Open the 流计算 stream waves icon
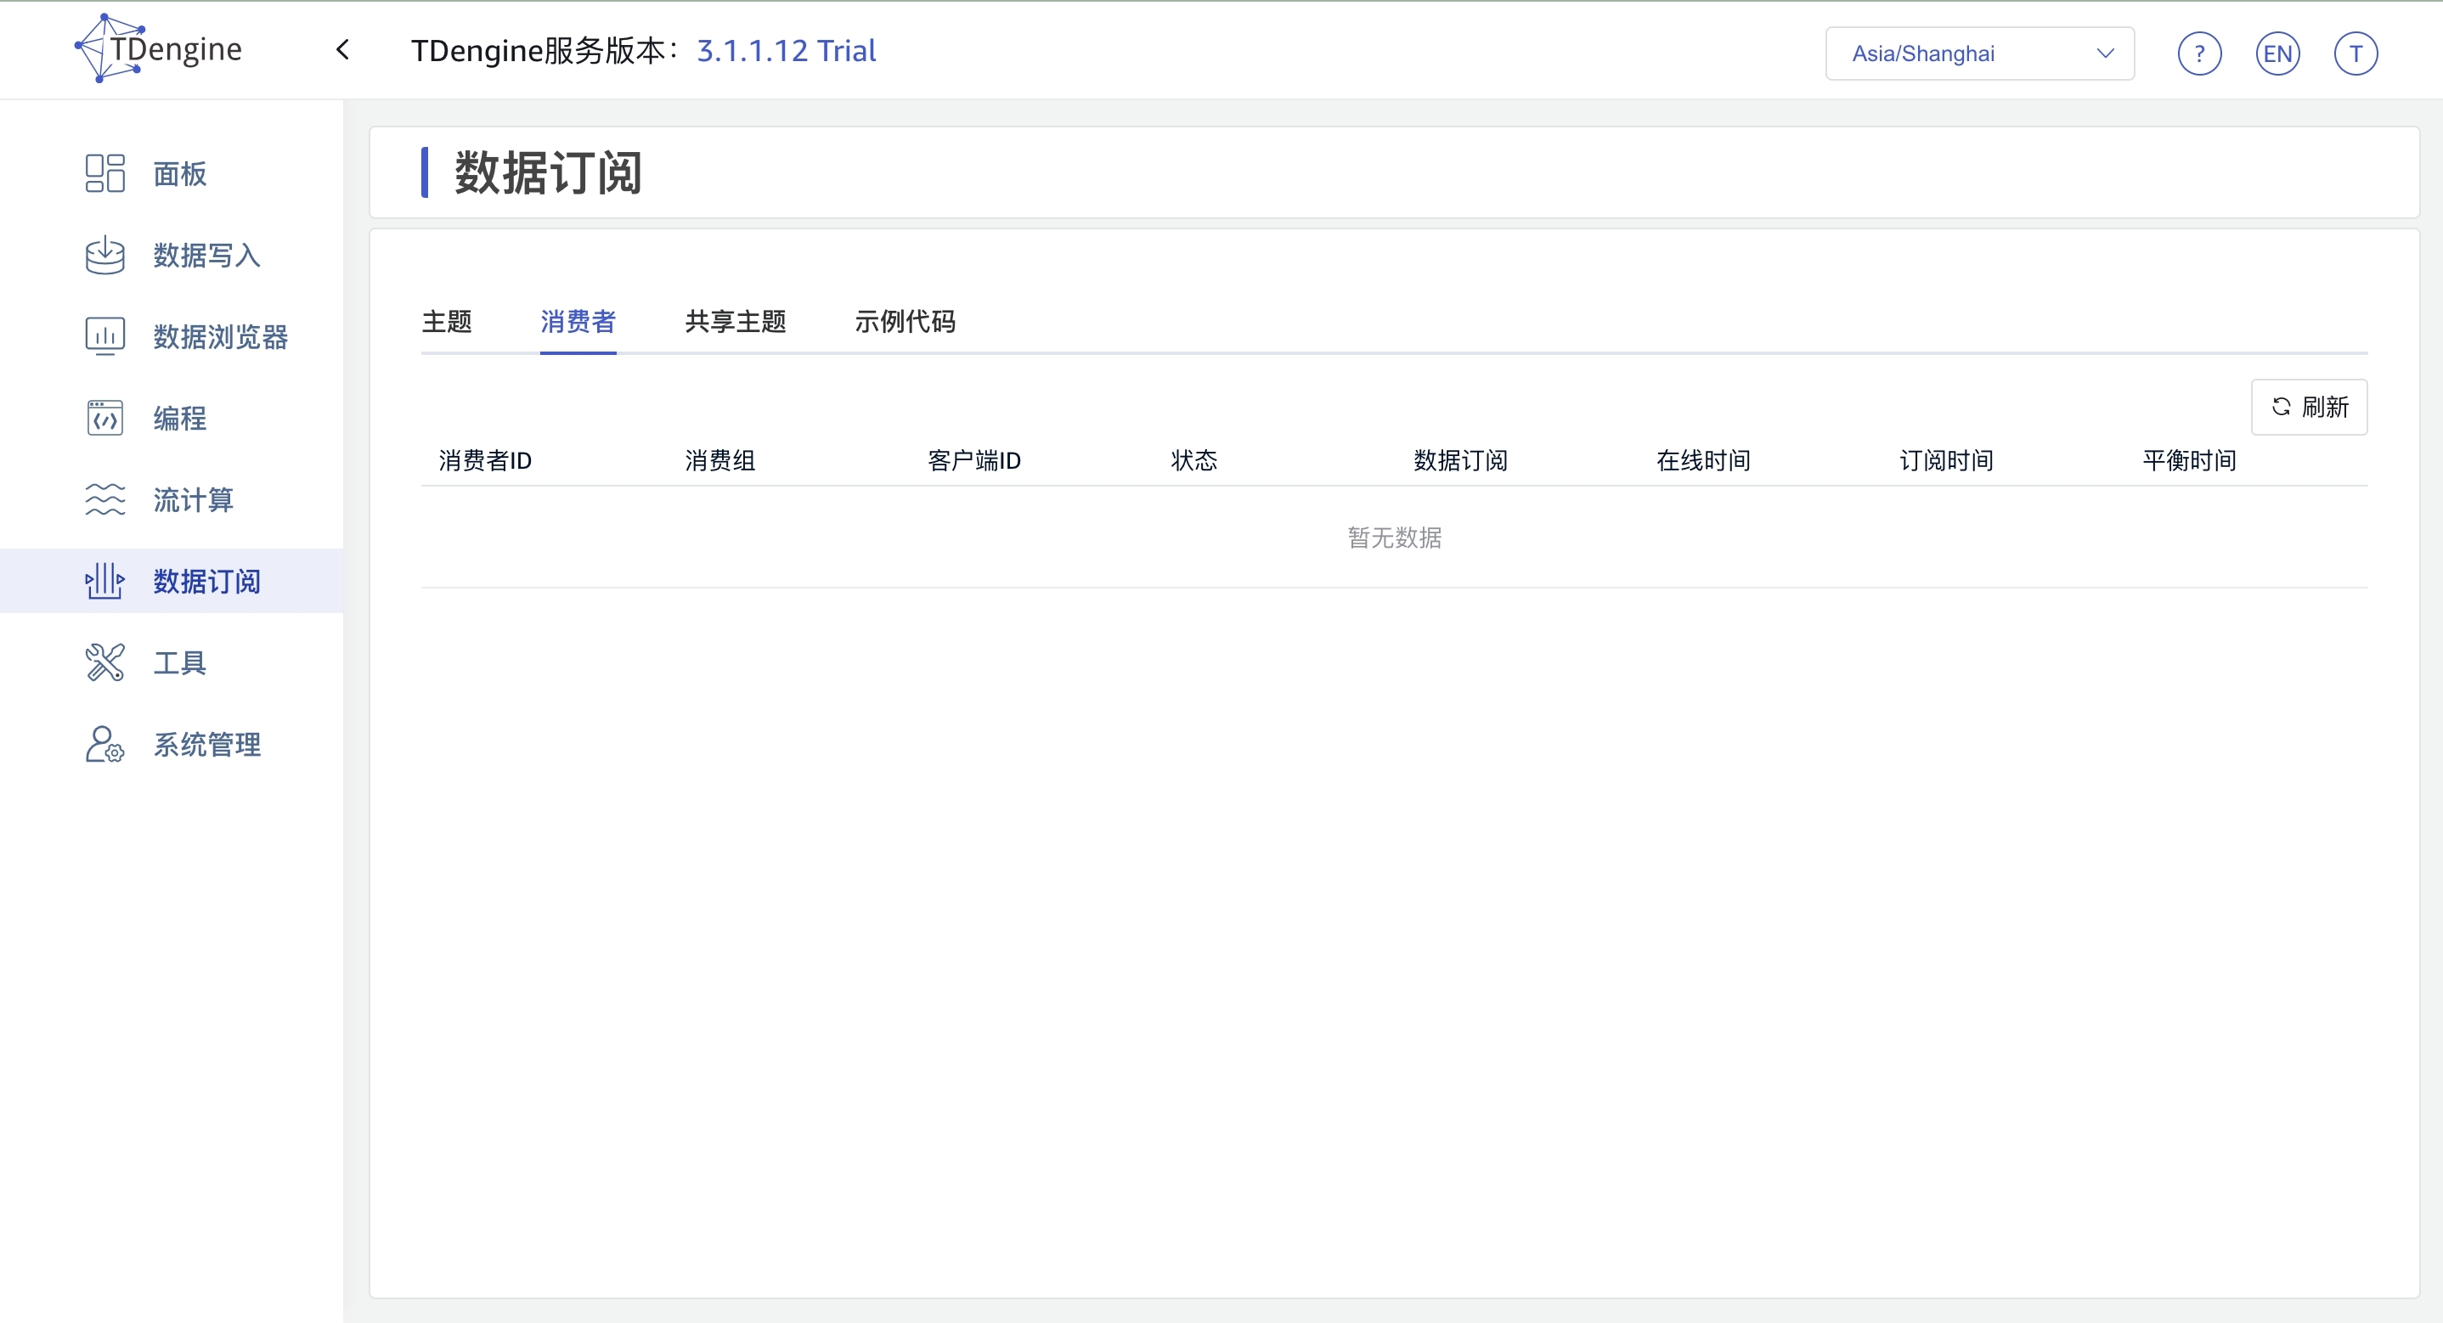Image resolution: width=2443 pixels, height=1323 pixels. pyautogui.click(x=104, y=500)
